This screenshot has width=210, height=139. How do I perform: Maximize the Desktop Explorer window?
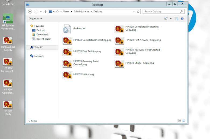point(175,4)
